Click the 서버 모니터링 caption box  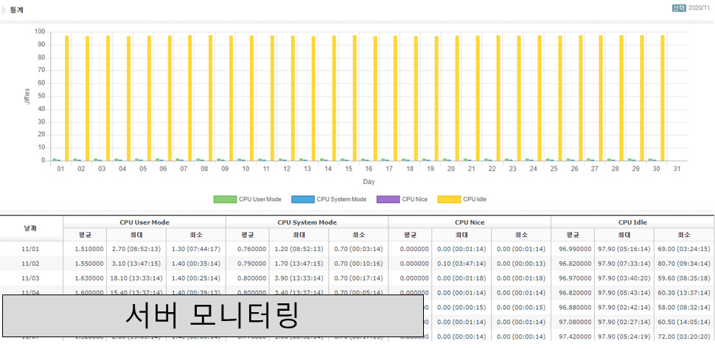pos(212,317)
